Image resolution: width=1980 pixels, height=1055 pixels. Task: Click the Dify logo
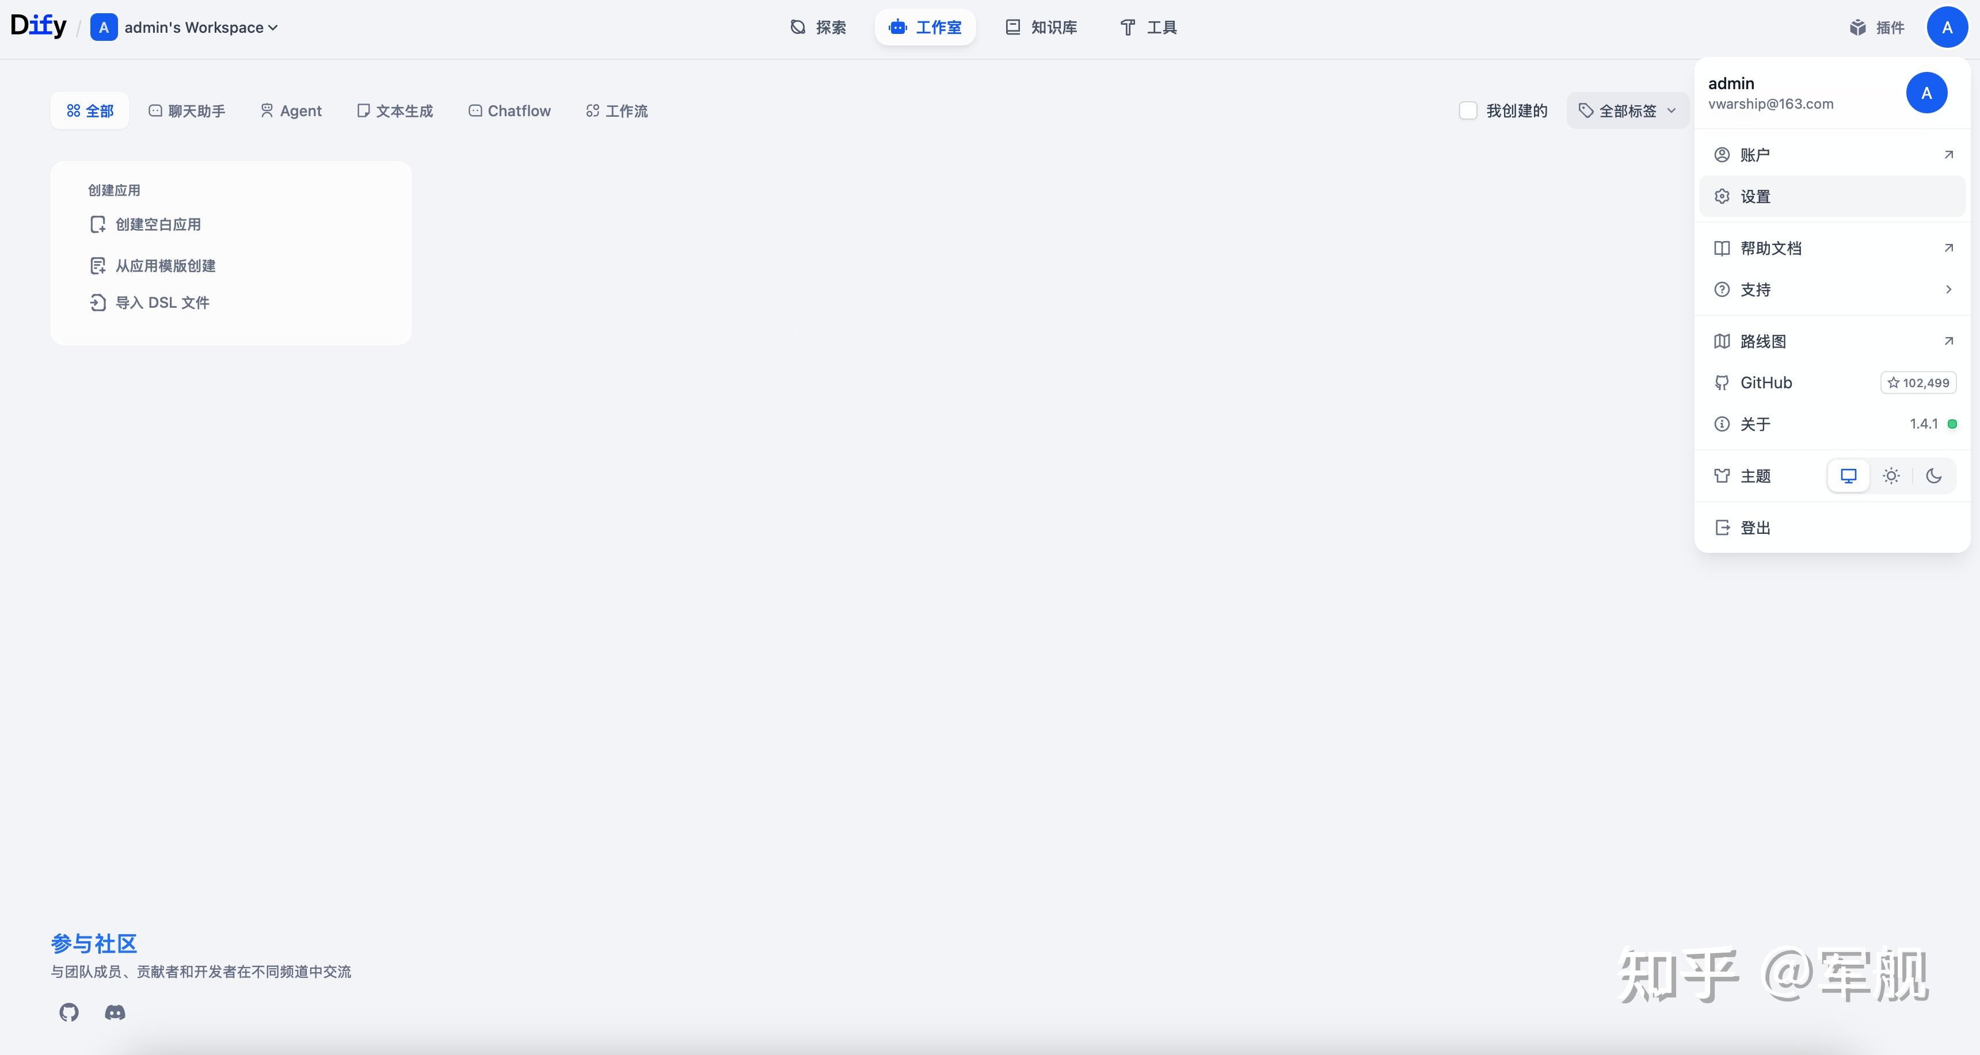pyautogui.click(x=39, y=26)
